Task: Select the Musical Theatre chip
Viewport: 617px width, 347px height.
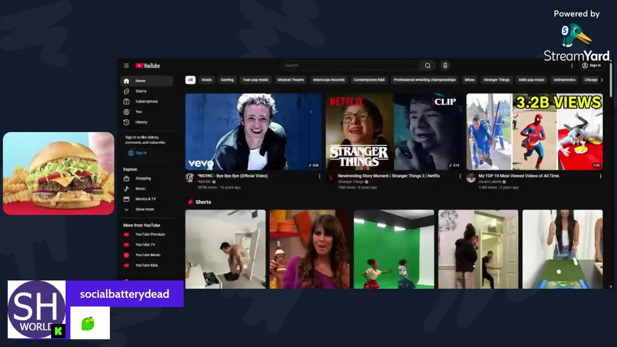Action: pyautogui.click(x=291, y=80)
